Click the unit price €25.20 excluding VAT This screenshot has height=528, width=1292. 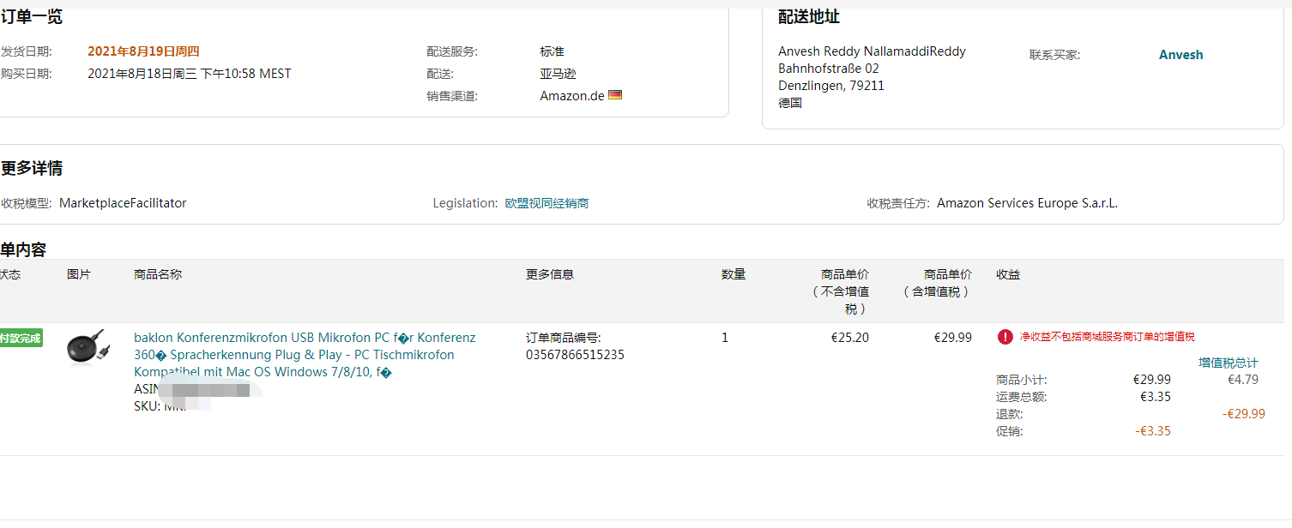click(850, 338)
